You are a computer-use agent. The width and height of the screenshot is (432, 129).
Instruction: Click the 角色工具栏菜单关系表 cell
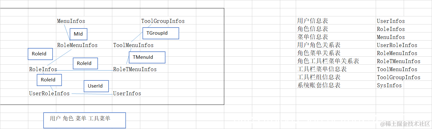[328, 61]
